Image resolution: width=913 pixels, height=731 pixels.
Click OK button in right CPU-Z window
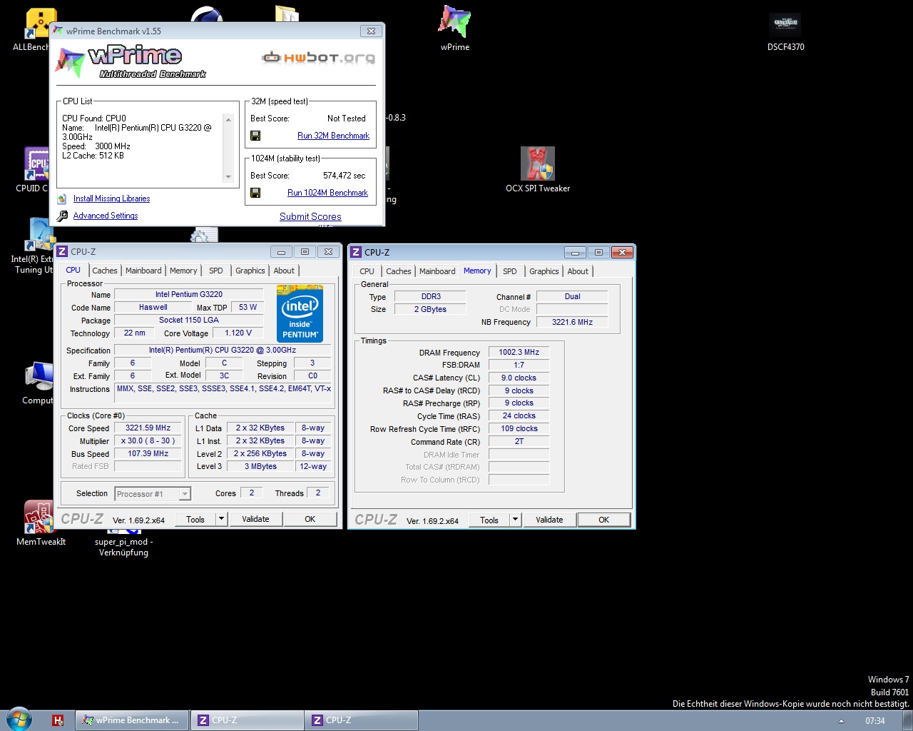[x=604, y=520]
